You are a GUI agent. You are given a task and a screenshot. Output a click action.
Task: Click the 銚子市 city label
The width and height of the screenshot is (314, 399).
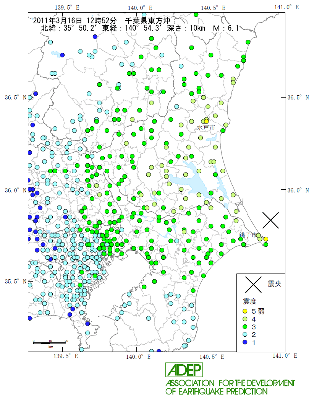point(248,235)
